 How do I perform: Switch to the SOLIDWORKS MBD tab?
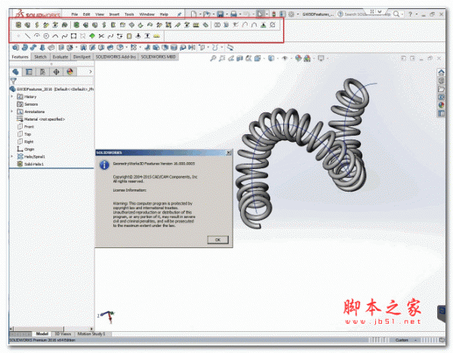(x=158, y=57)
